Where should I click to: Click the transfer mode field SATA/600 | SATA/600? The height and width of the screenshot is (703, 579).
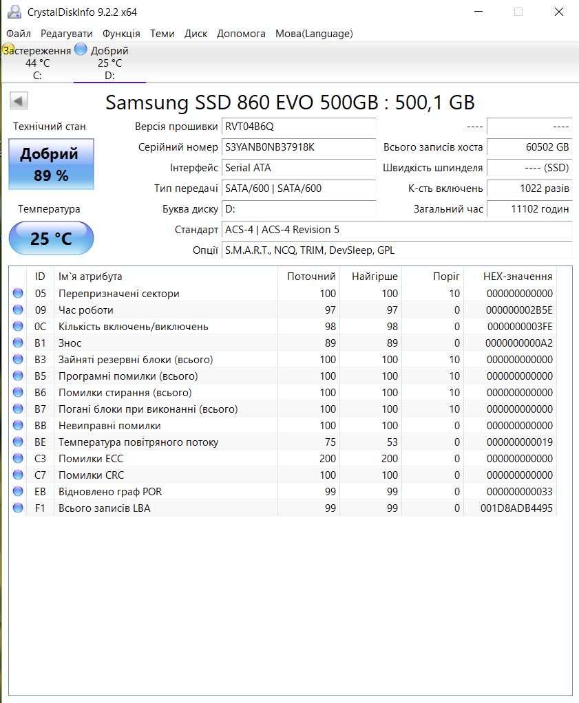[x=299, y=188]
